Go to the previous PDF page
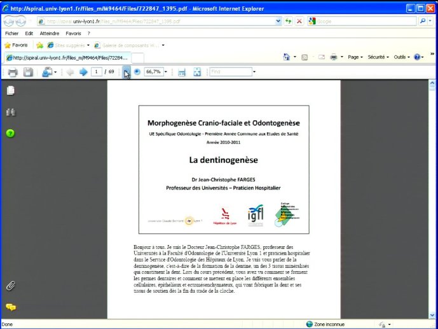This screenshot has height=329, width=438. pos(70,72)
